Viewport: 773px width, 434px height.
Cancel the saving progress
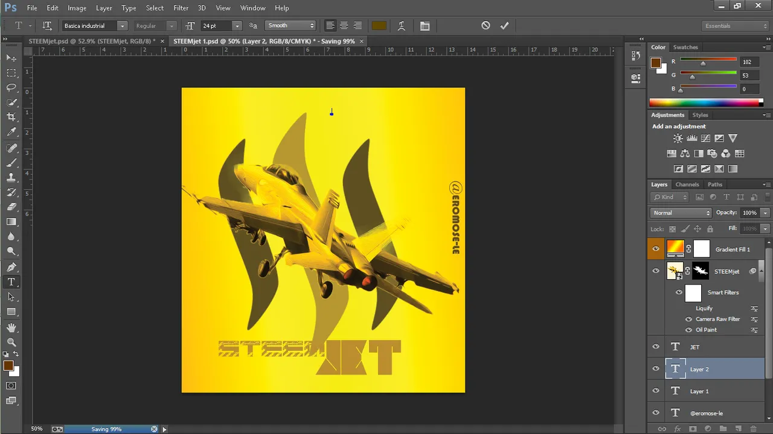154,429
